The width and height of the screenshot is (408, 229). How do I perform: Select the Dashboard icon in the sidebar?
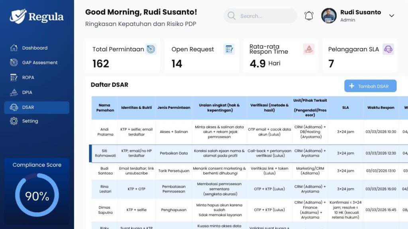click(14, 48)
